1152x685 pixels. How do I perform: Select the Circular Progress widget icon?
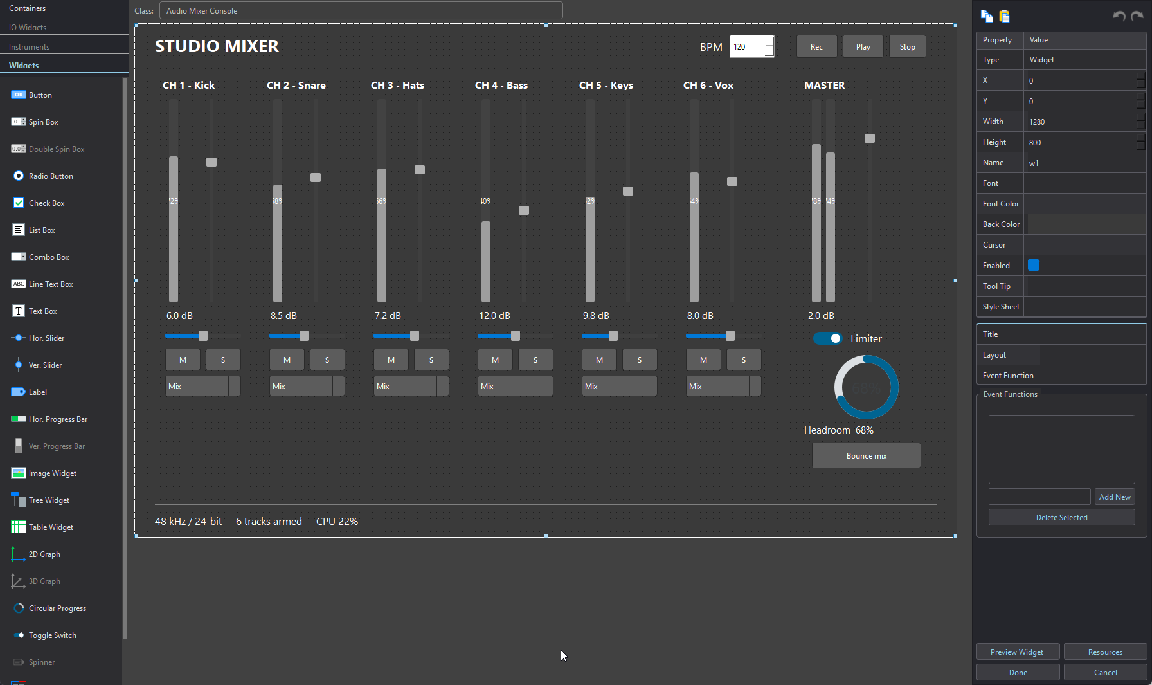[x=19, y=608]
